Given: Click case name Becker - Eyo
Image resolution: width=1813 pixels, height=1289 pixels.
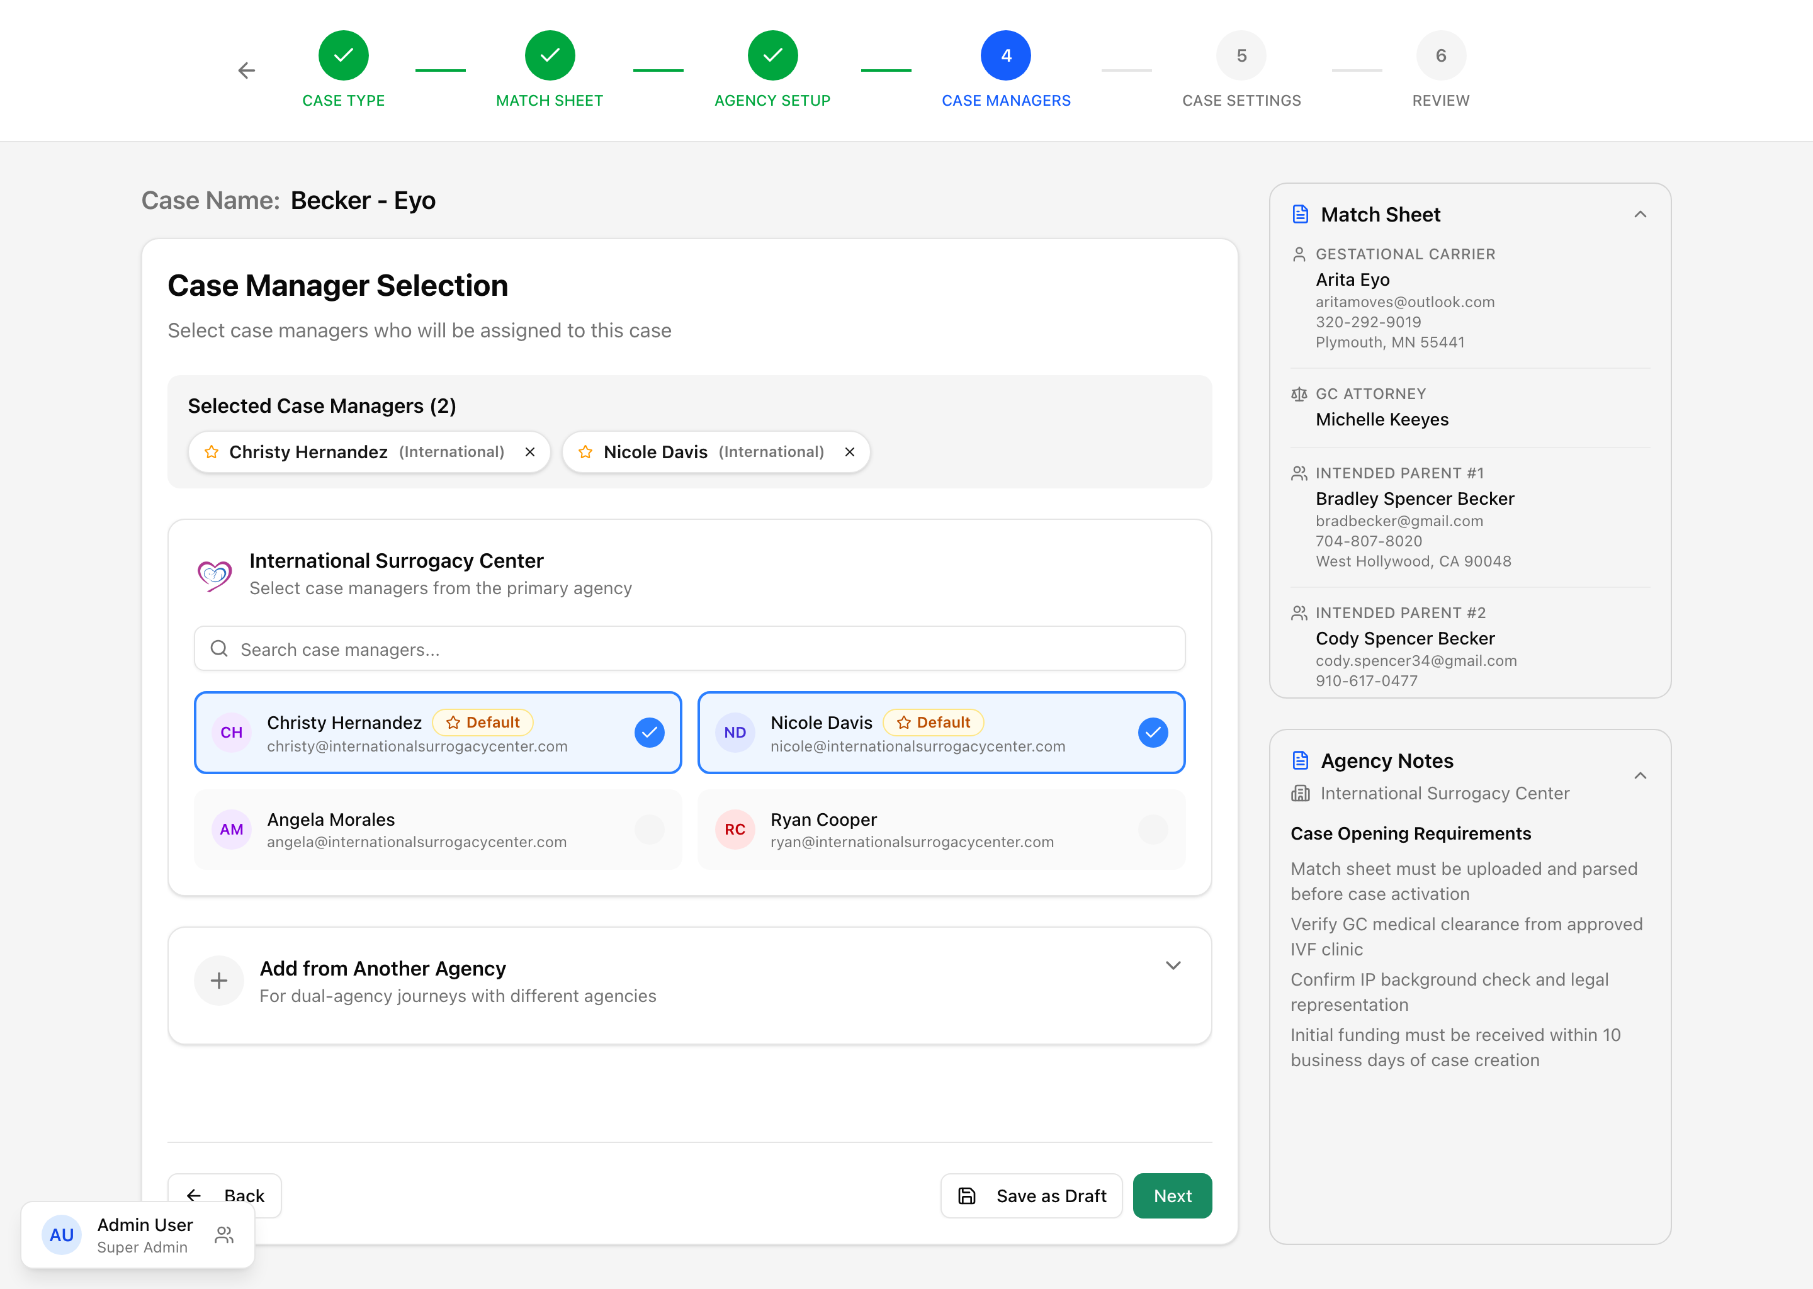Looking at the screenshot, I should click(363, 200).
